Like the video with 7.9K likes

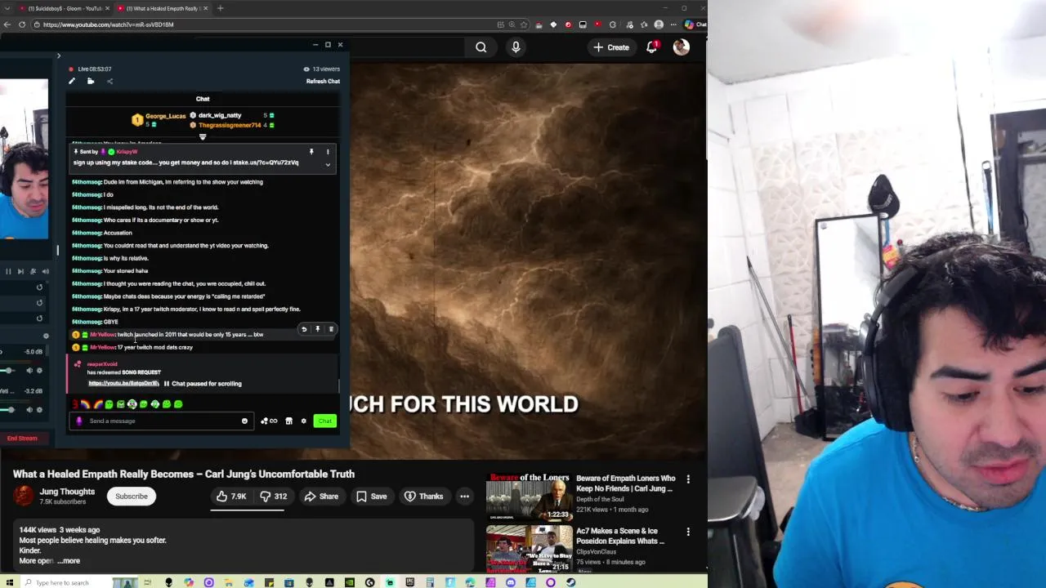(x=231, y=497)
